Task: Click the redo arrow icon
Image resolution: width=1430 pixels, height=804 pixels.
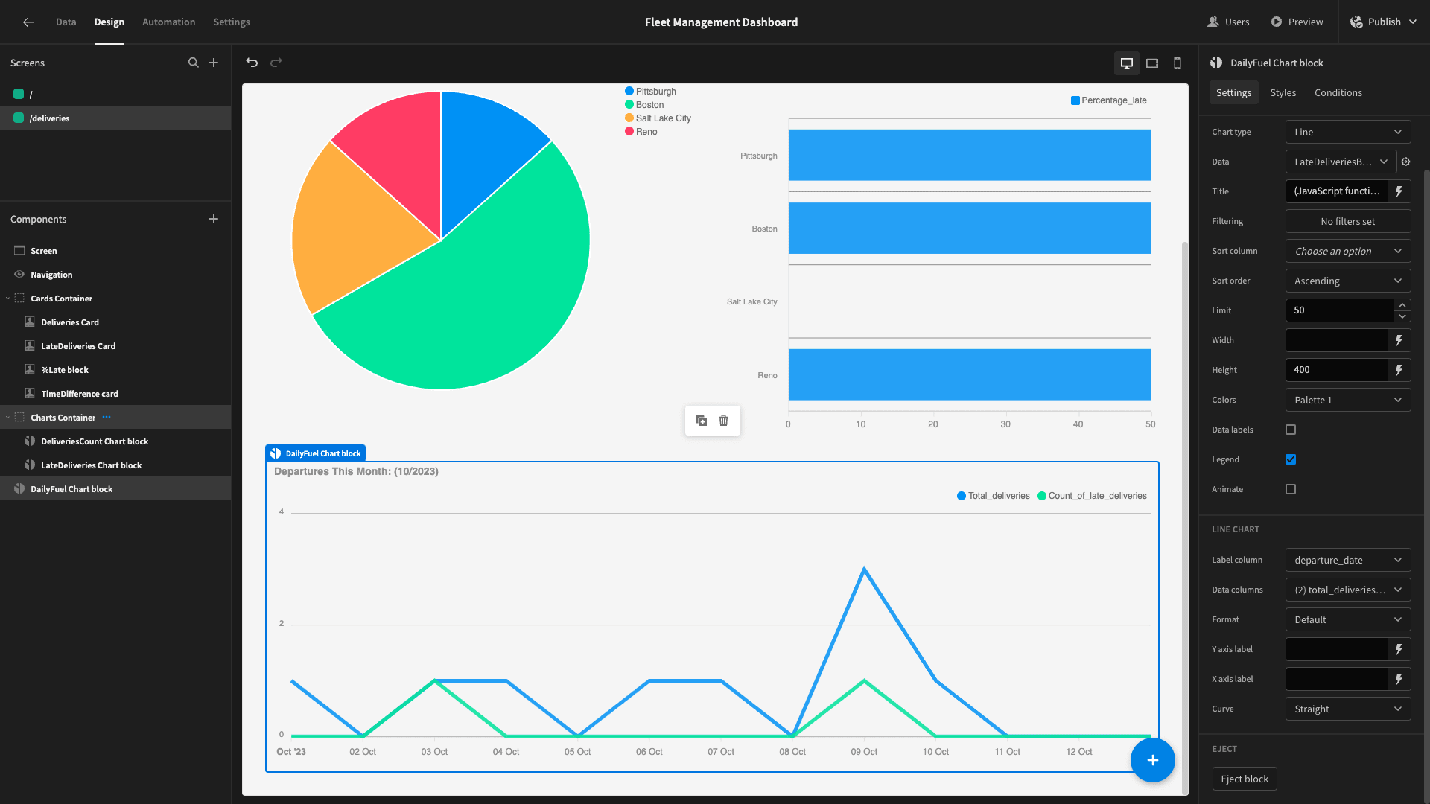Action: [276, 63]
